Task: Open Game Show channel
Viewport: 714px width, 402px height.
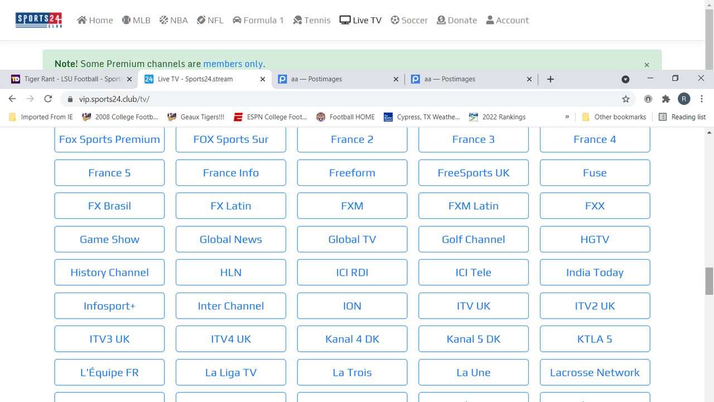Action: (109, 239)
